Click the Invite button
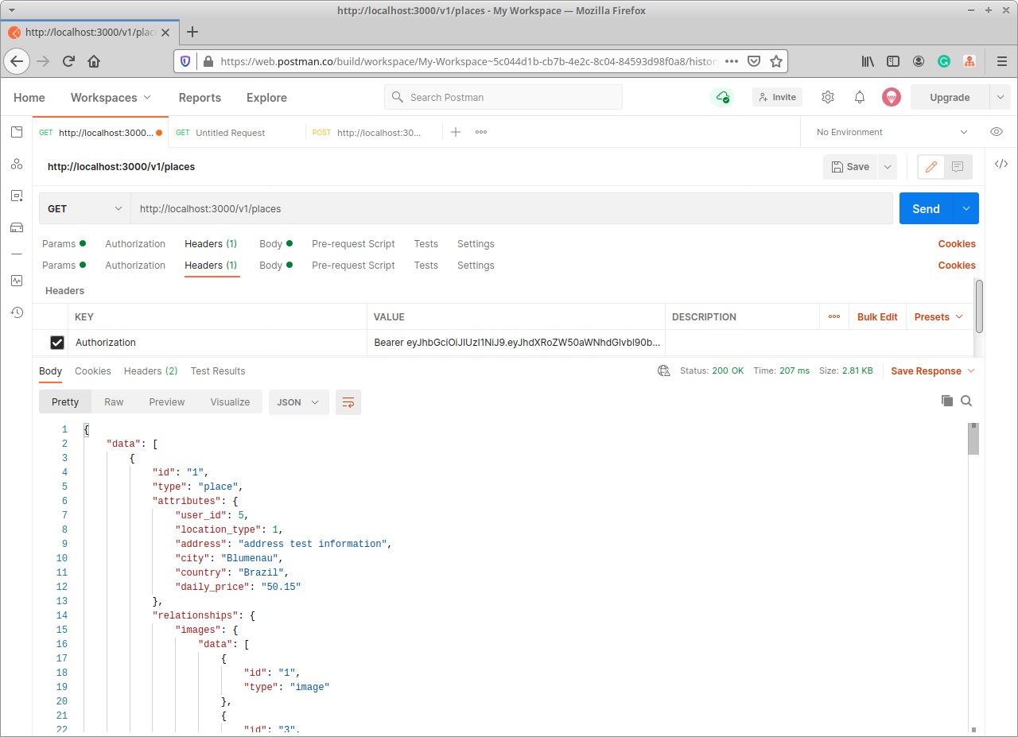Viewport: 1018px width, 737px height. click(x=777, y=97)
